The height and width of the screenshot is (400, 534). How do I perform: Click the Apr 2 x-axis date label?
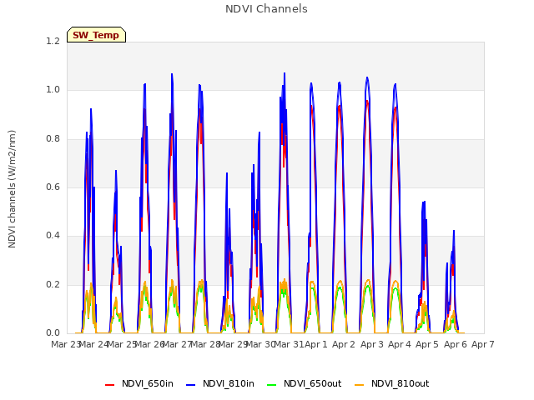coord(344,344)
